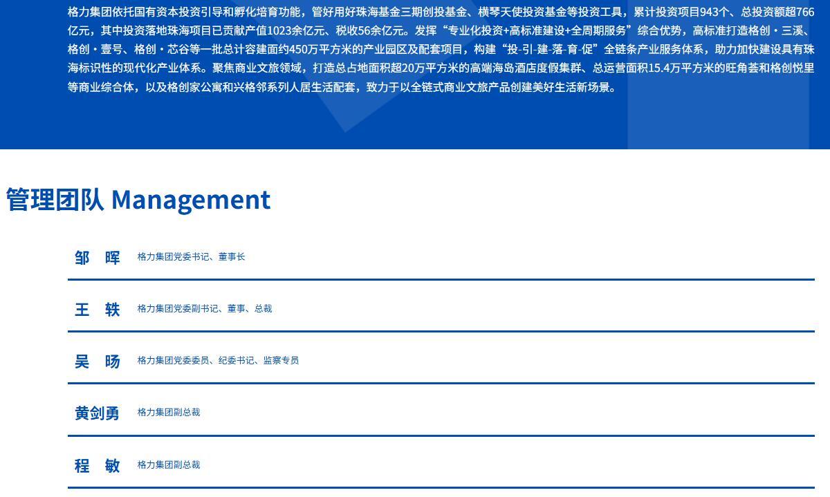Click the title 格力集团党委委员、纪委书记、监察专员
The image size is (830, 497).
[218, 360]
